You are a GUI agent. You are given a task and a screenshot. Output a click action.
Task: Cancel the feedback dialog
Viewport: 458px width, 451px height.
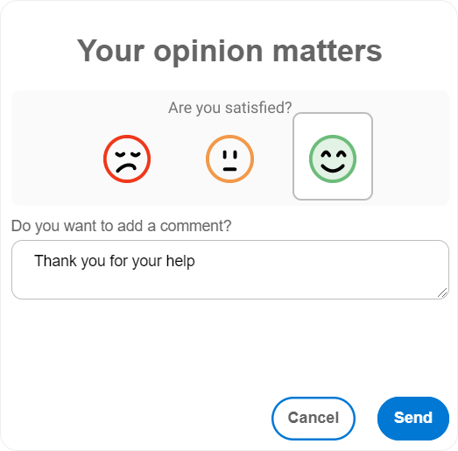pyautogui.click(x=314, y=419)
